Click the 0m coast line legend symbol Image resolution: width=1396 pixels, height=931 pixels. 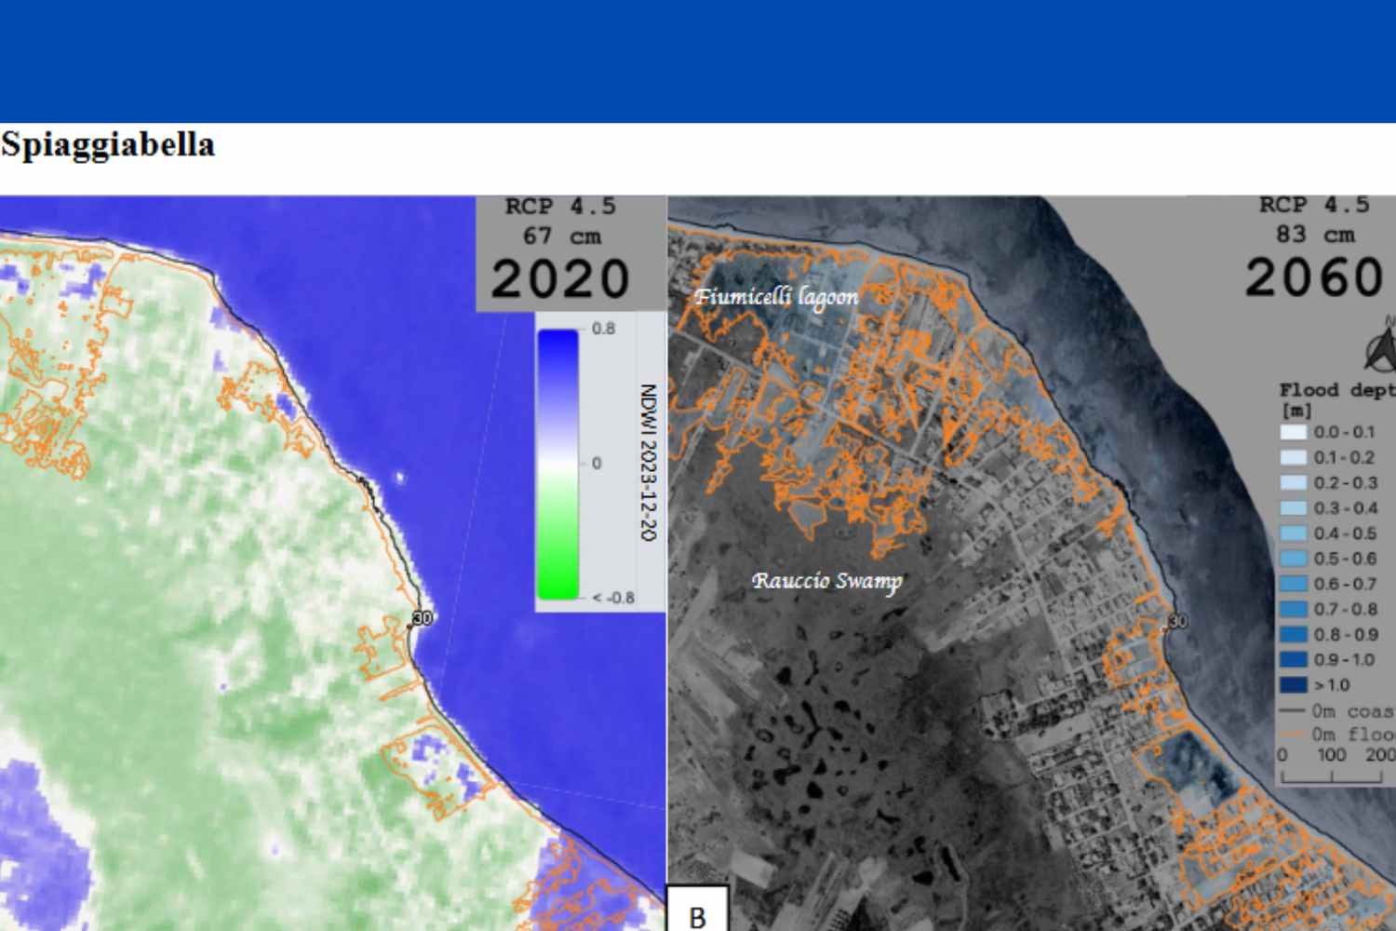(x=1293, y=711)
